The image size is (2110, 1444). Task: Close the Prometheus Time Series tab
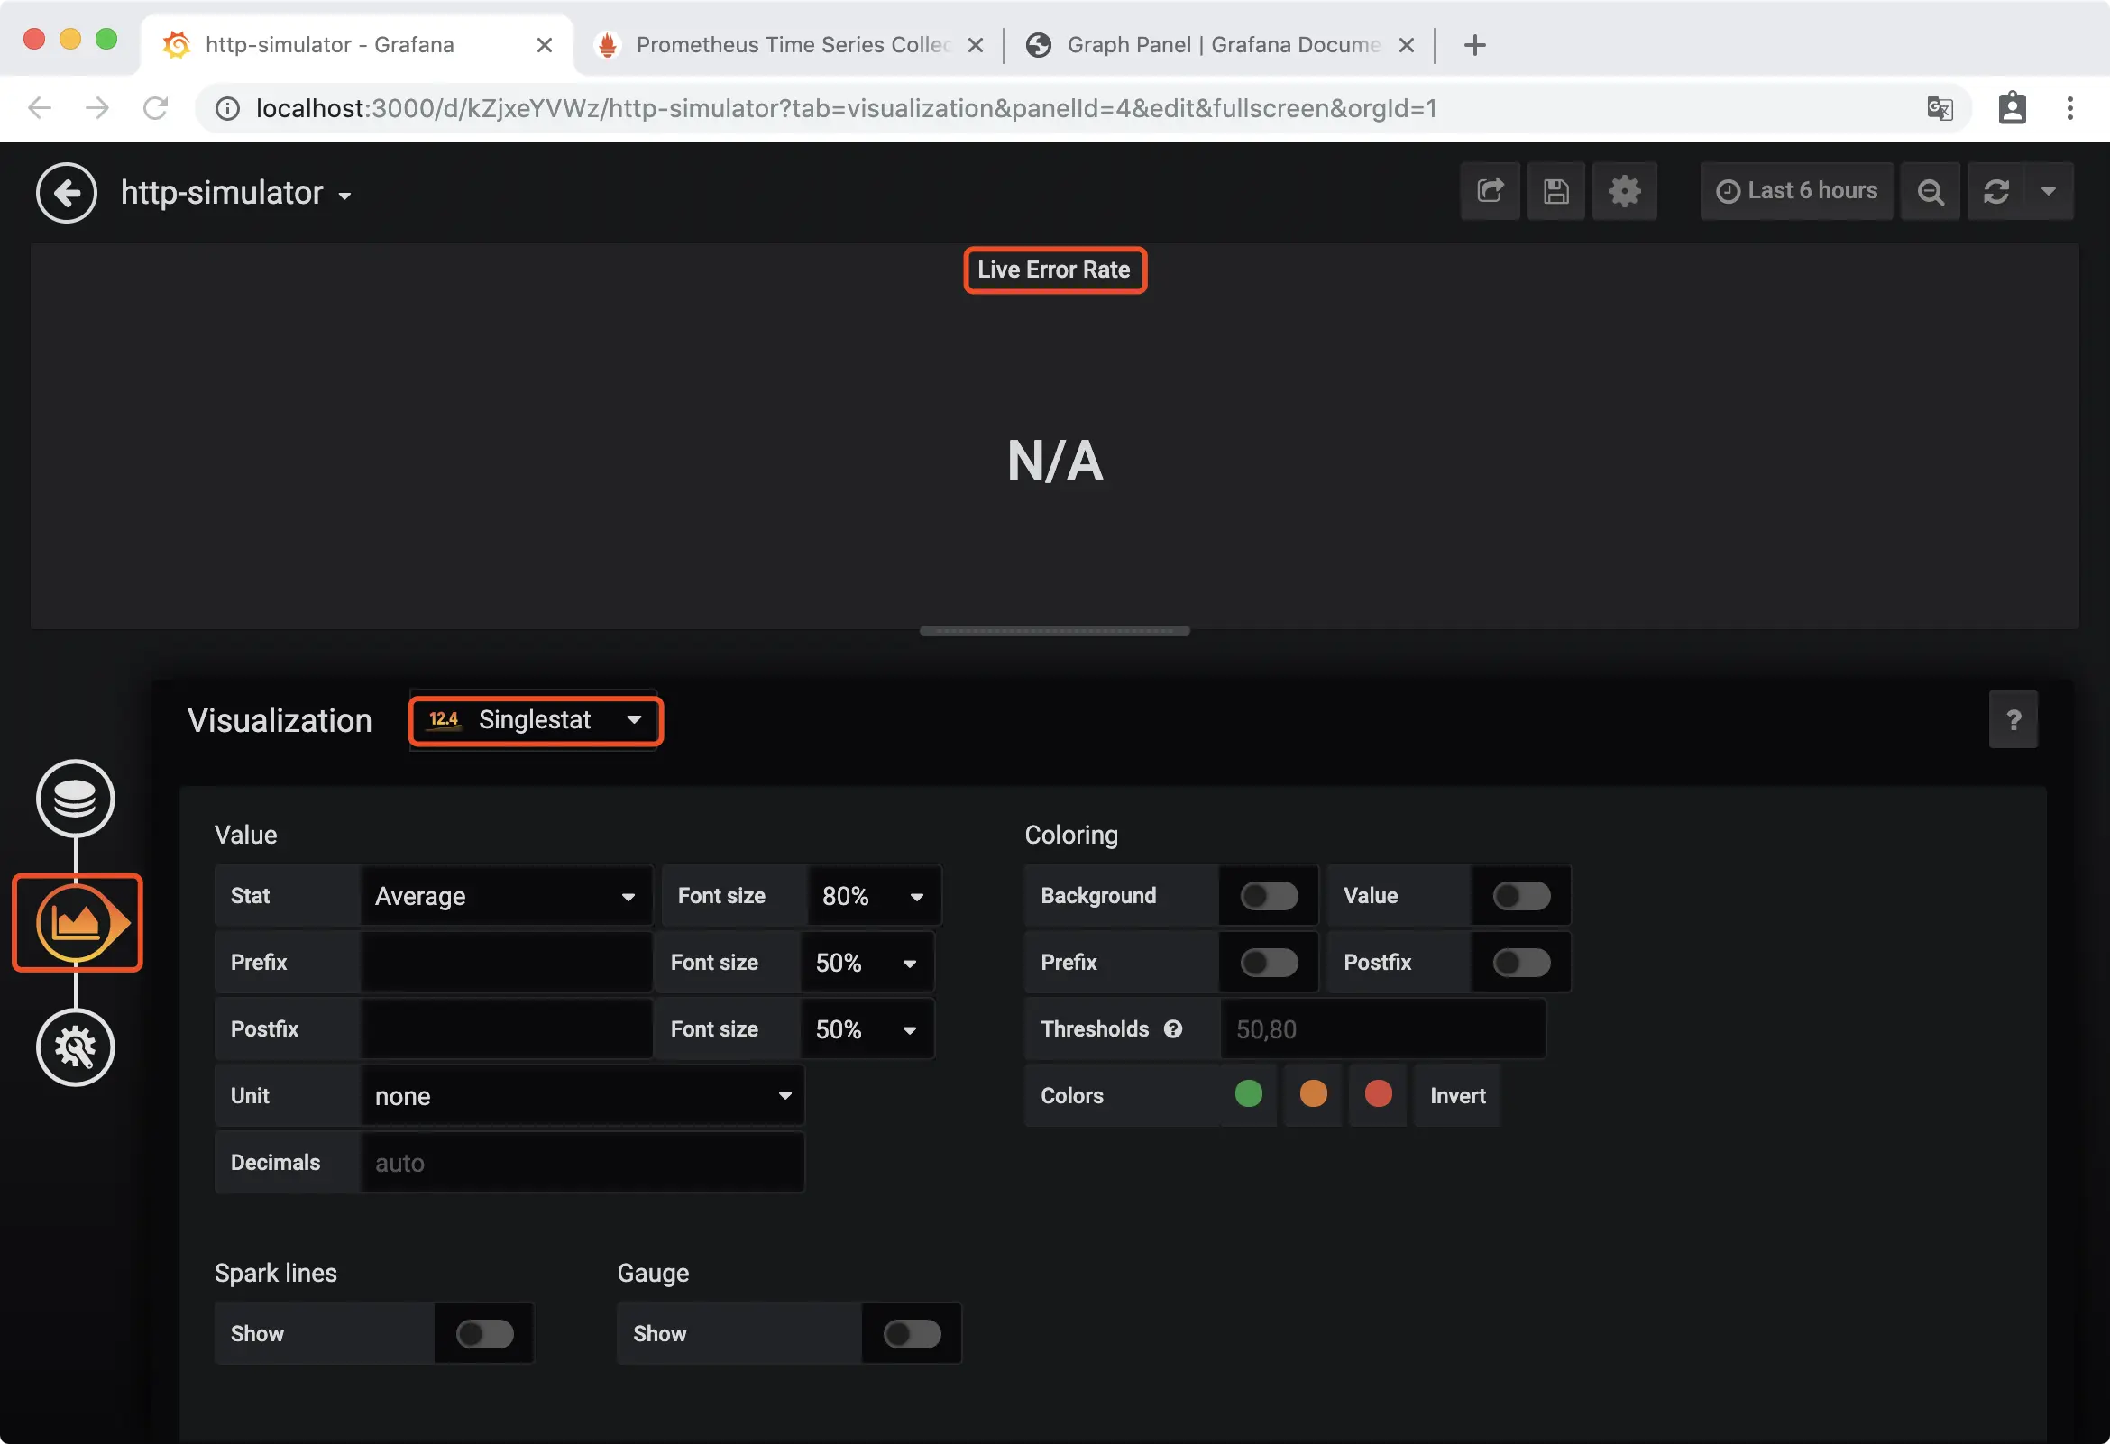pos(975,44)
